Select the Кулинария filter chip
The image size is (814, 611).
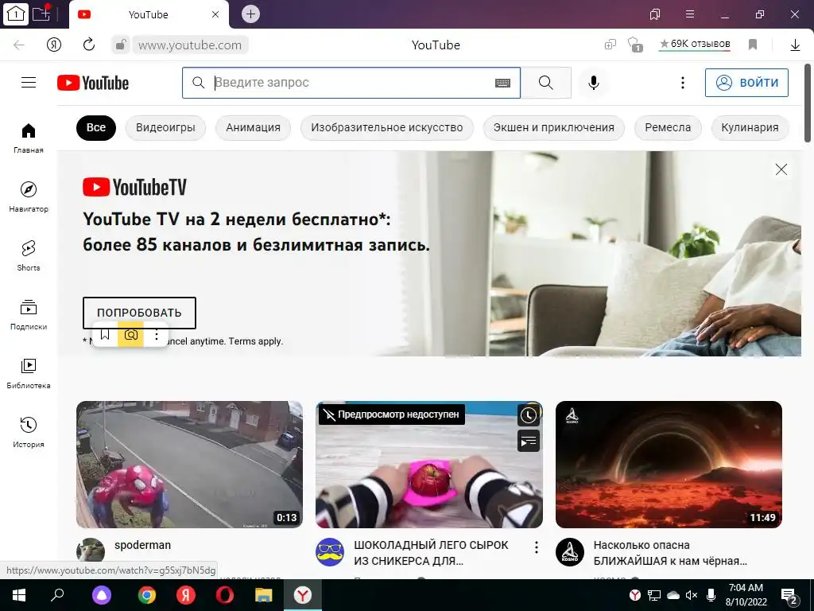750,128
